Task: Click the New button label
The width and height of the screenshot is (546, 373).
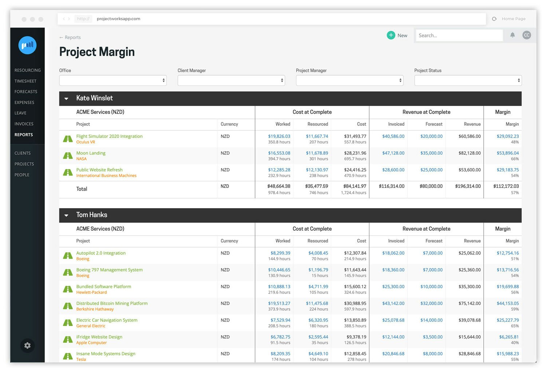Action: (x=402, y=36)
